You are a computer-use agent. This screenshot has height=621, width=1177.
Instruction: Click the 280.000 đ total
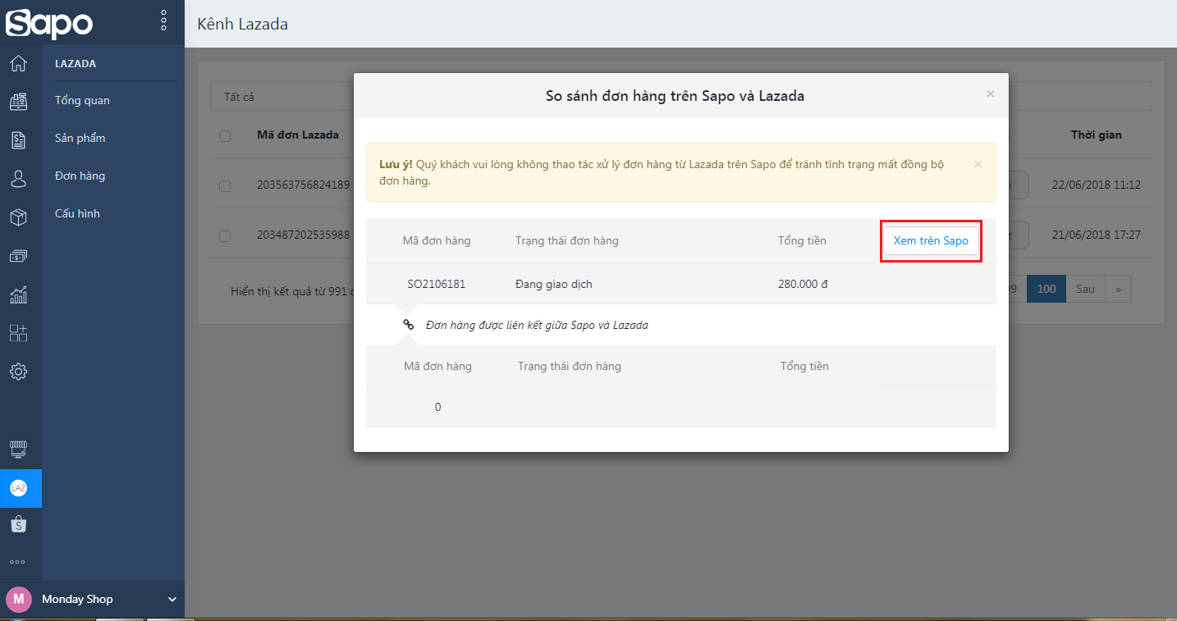click(803, 284)
